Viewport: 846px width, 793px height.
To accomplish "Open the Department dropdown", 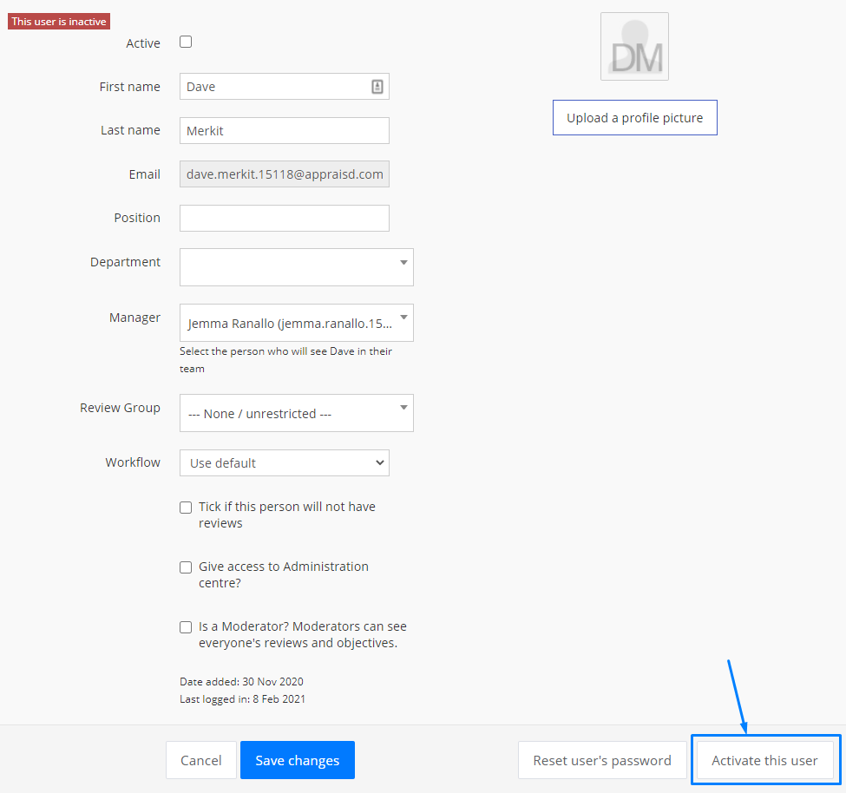I will click(296, 267).
